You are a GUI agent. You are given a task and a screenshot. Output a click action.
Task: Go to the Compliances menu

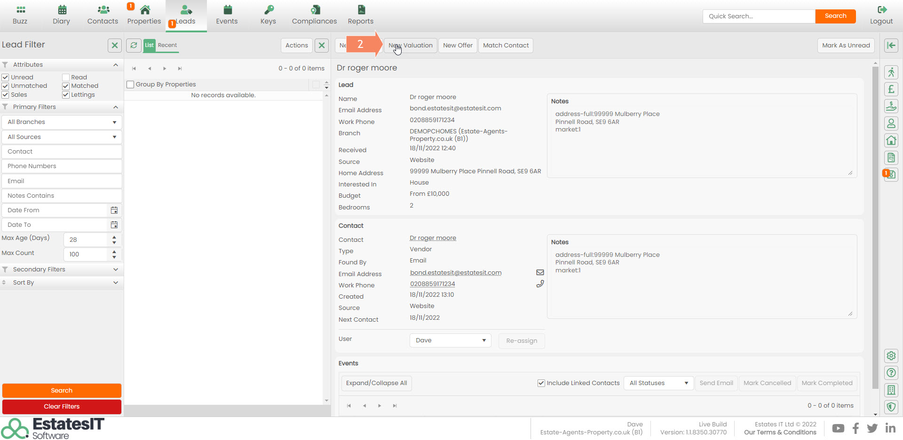(x=314, y=15)
